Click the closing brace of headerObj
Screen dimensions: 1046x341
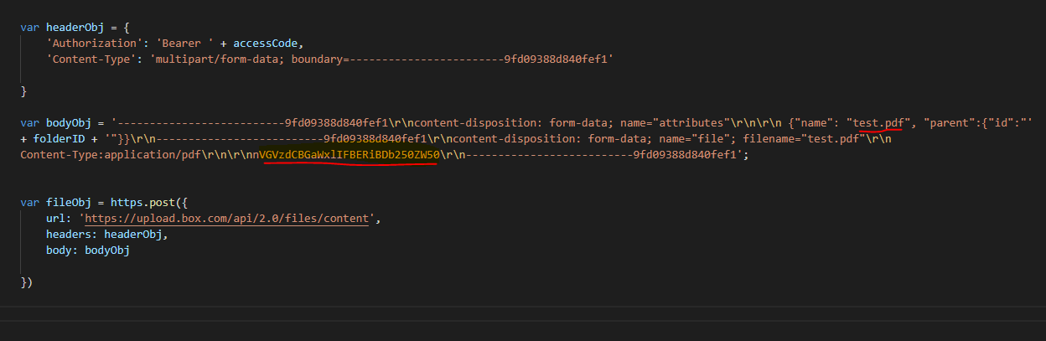(x=24, y=90)
